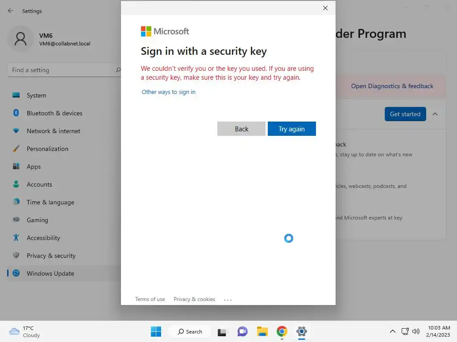Open the Windows Start menu
This screenshot has height=342, width=457.
coord(156,331)
